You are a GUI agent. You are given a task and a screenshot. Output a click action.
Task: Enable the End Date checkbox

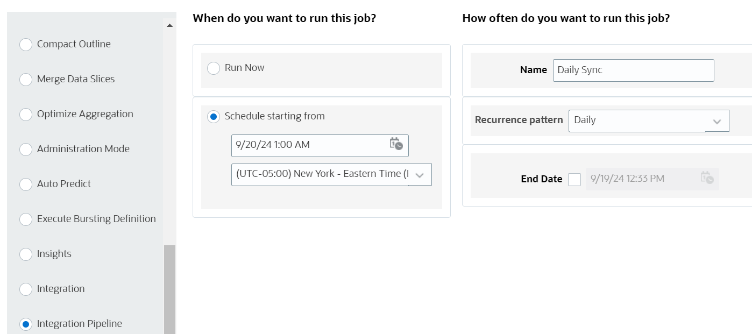(574, 179)
